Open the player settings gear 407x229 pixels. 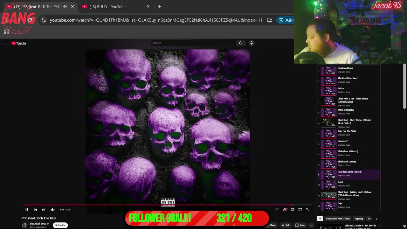(285, 210)
